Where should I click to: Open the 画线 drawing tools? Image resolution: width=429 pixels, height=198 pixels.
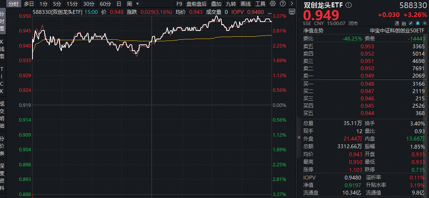pos(246,4)
